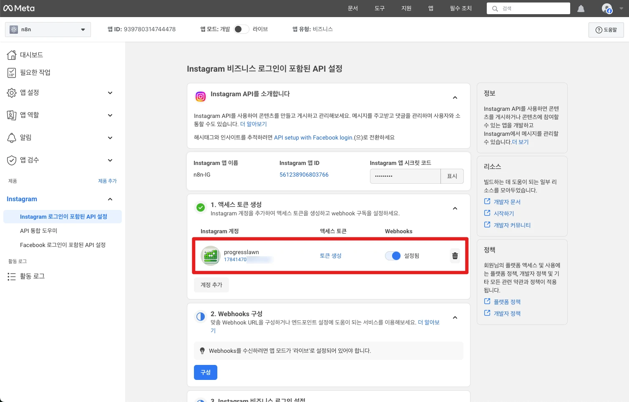
Task: Open the 도구 top menu
Action: tap(380, 8)
